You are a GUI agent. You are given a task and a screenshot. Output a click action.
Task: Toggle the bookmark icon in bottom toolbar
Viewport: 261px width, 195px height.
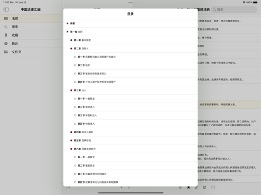[x=189, y=187]
